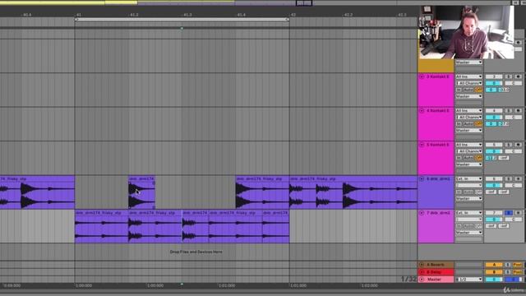
Task: Arm the 3 Kontakt track for recording
Action: (x=518, y=76)
